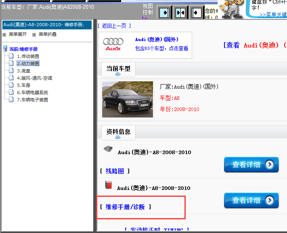Open 4.暖风-通风-空调 in the tree
Viewport: 287px width, 233px height.
[x=34, y=78]
